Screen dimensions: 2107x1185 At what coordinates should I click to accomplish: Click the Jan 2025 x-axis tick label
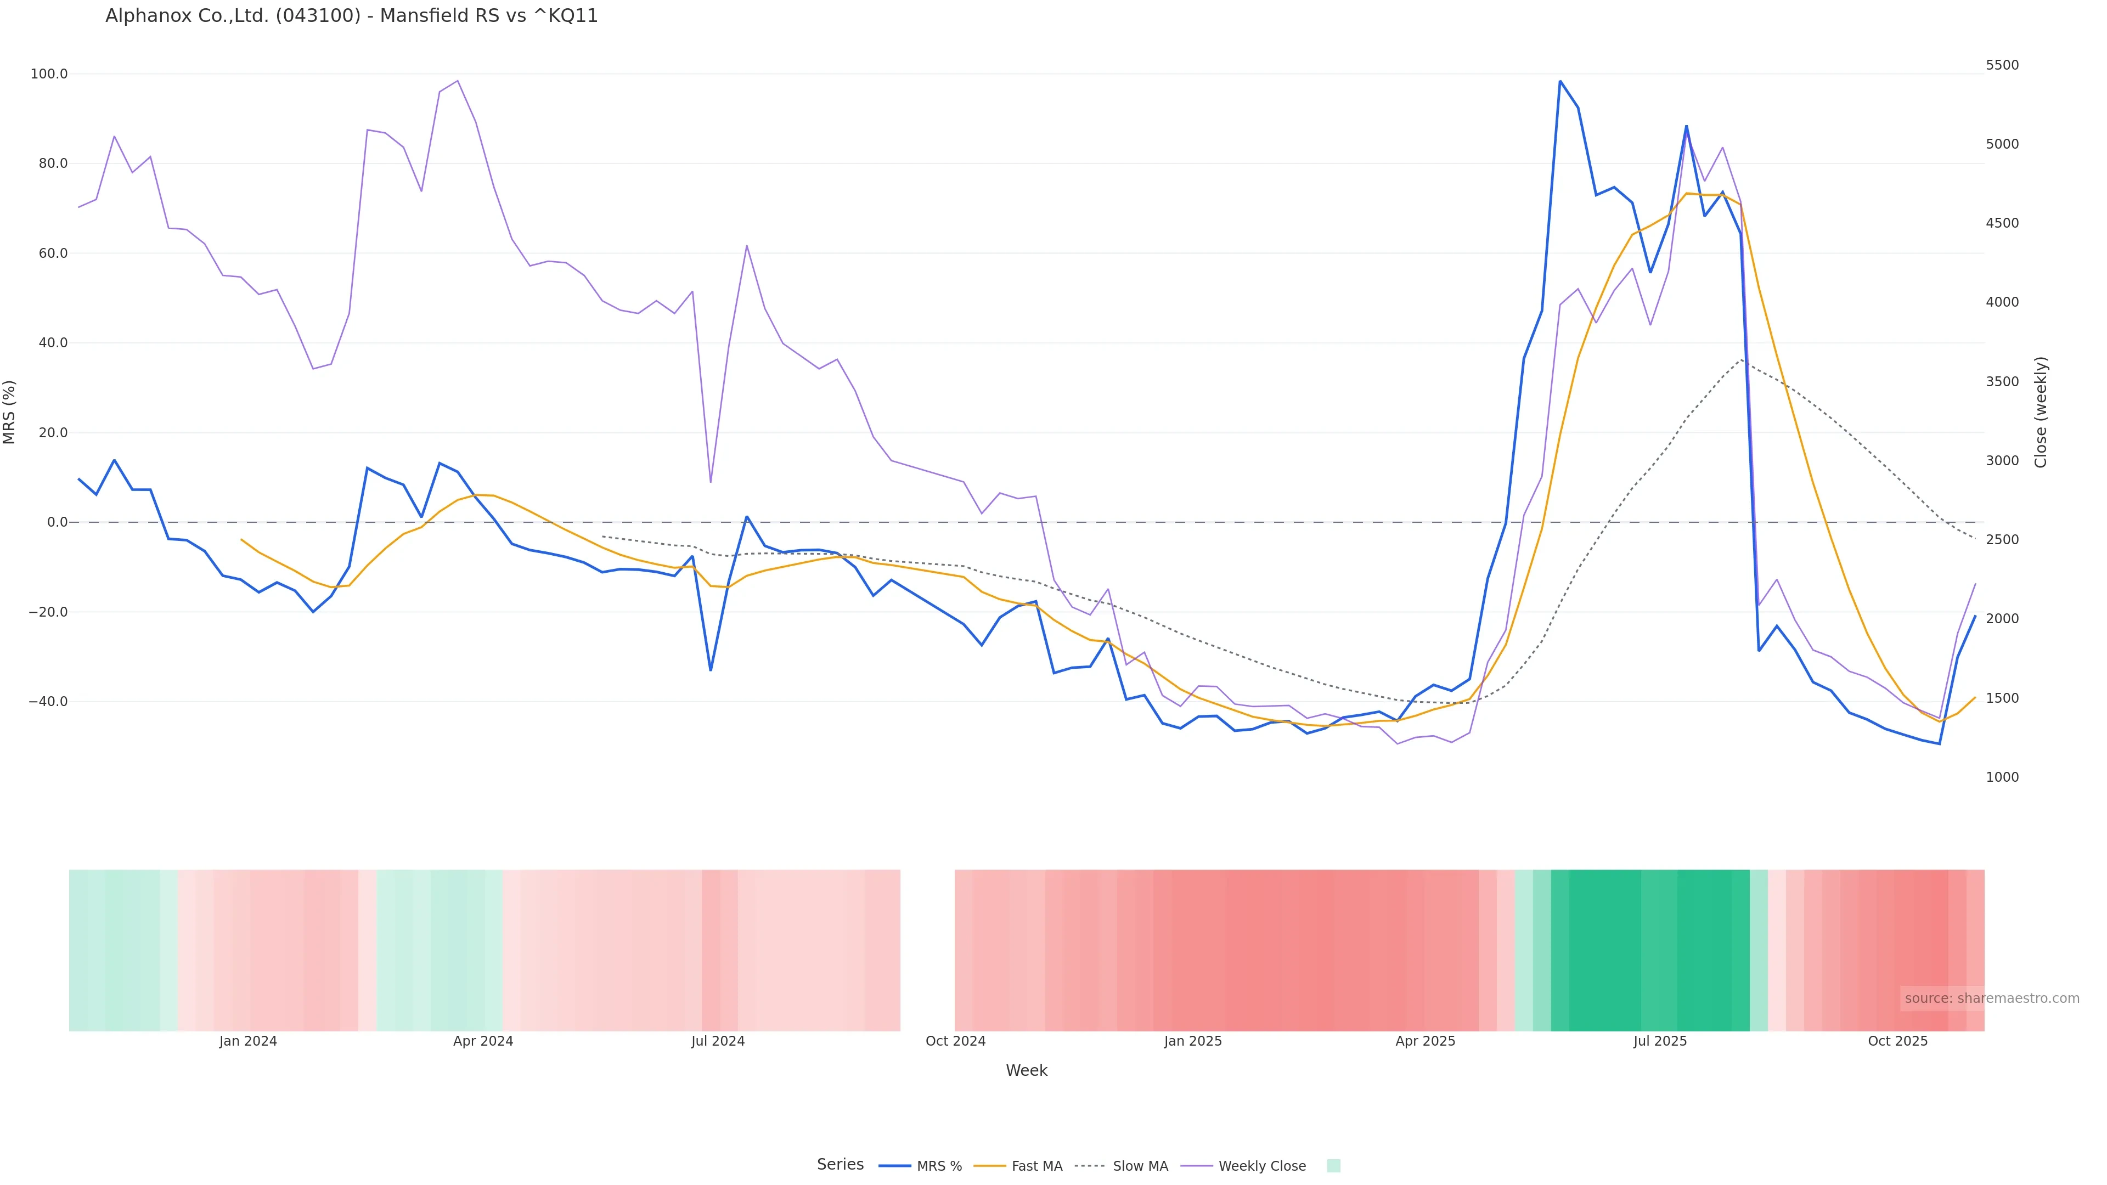tap(1192, 1042)
